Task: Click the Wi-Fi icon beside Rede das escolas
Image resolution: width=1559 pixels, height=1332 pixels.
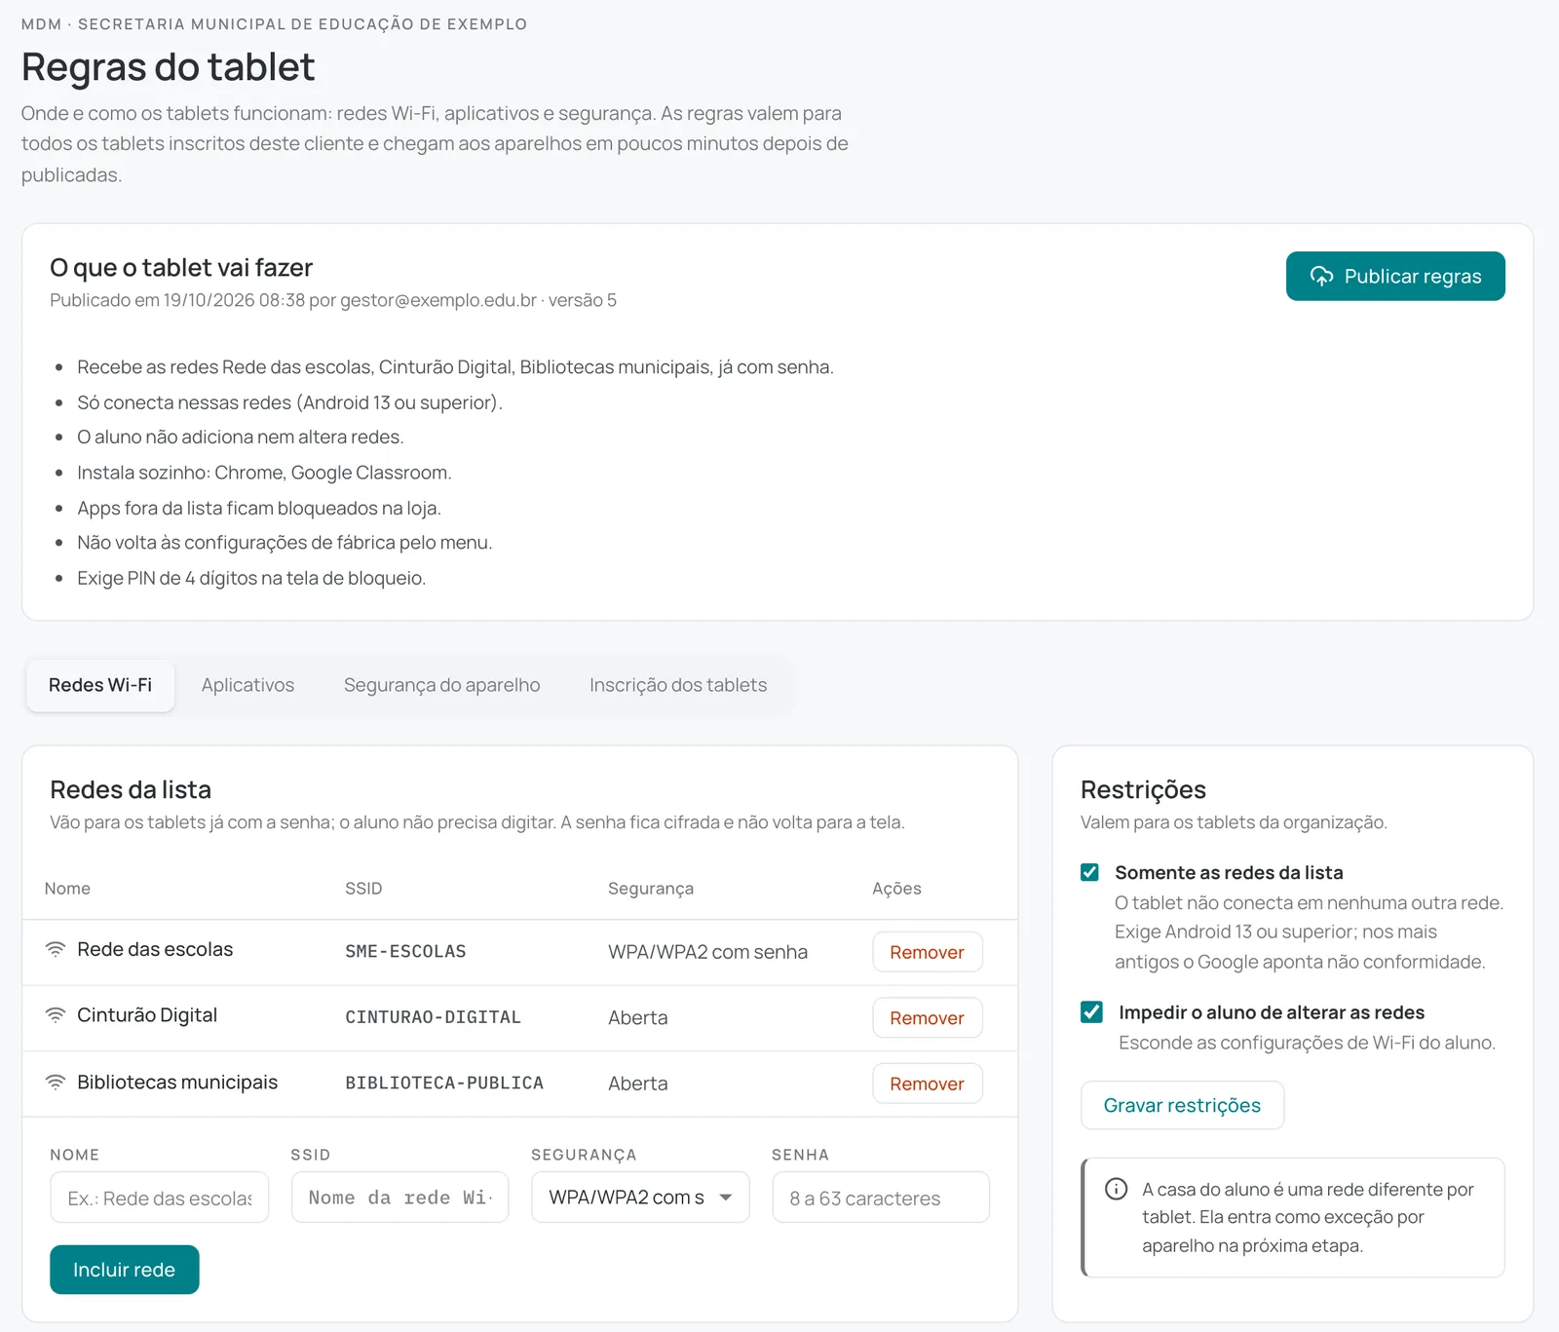Action: (x=56, y=949)
